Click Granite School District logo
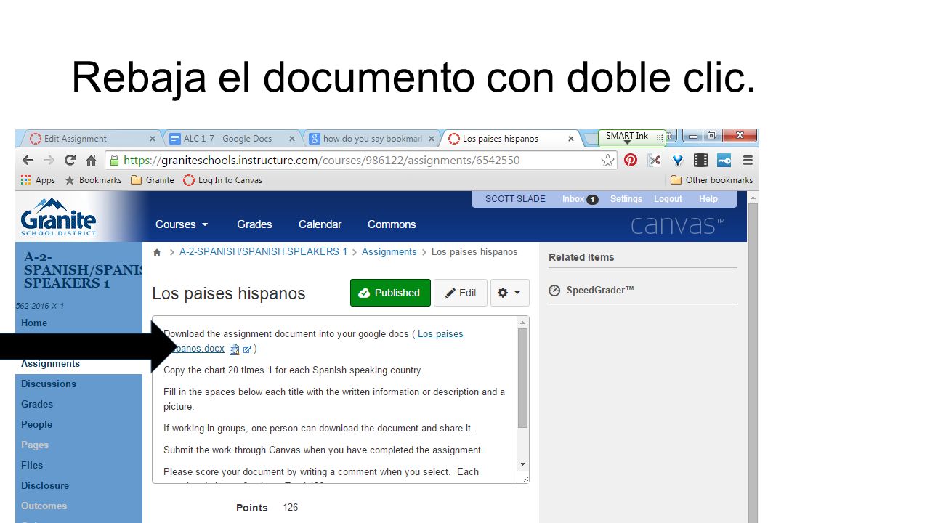 tap(58, 216)
